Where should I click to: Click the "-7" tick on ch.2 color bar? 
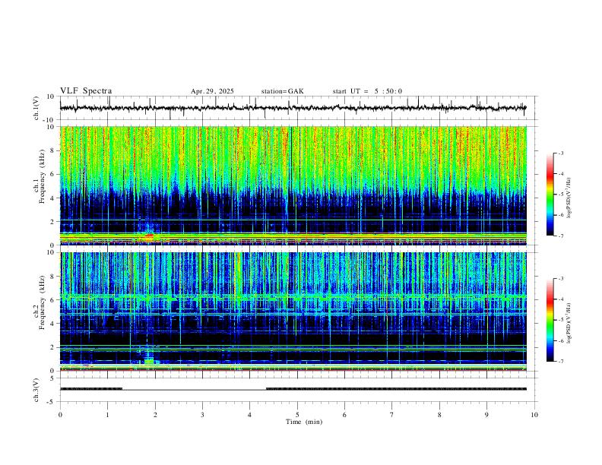[560, 362]
